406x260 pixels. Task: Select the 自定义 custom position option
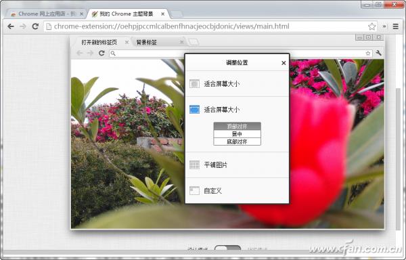click(237, 191)
